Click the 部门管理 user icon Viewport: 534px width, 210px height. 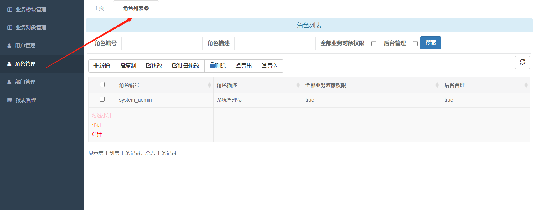coord(9,82)
